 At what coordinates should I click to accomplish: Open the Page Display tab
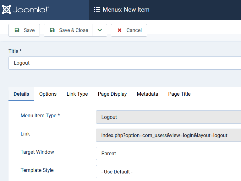click(112, 94)
